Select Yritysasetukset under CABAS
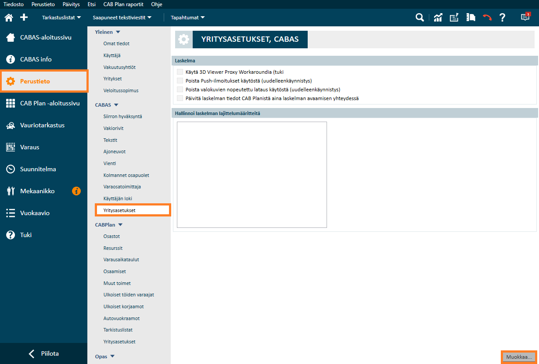This screenshot has width=539, height=364. (133, 210)
